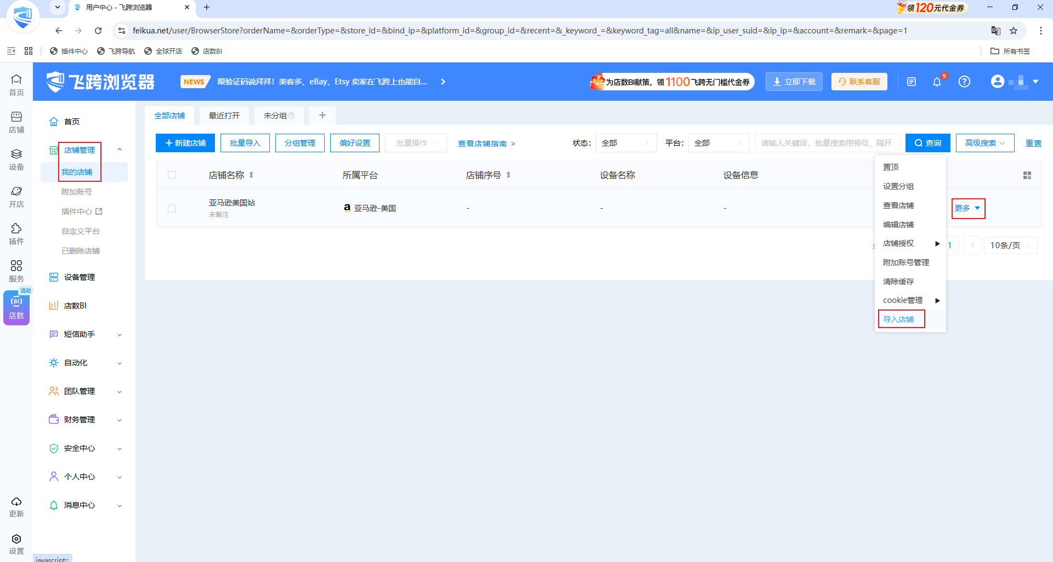Open the 设置 gear icon in left rail
Viewport: 1053px width, 562px height.
point(16,544)
